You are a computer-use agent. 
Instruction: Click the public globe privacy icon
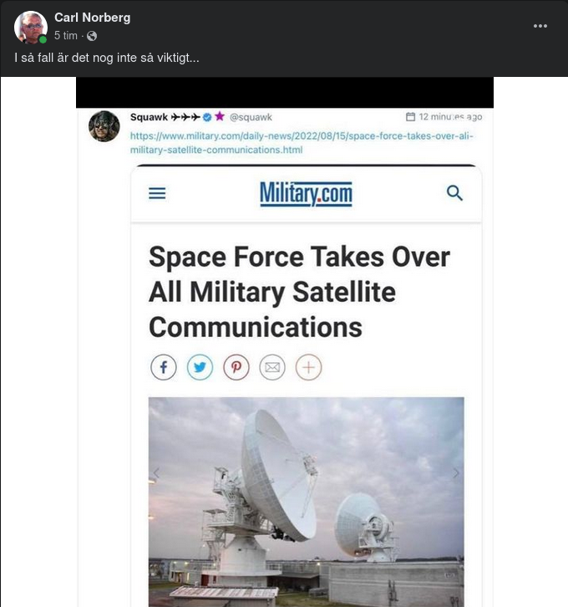(92, 36)
